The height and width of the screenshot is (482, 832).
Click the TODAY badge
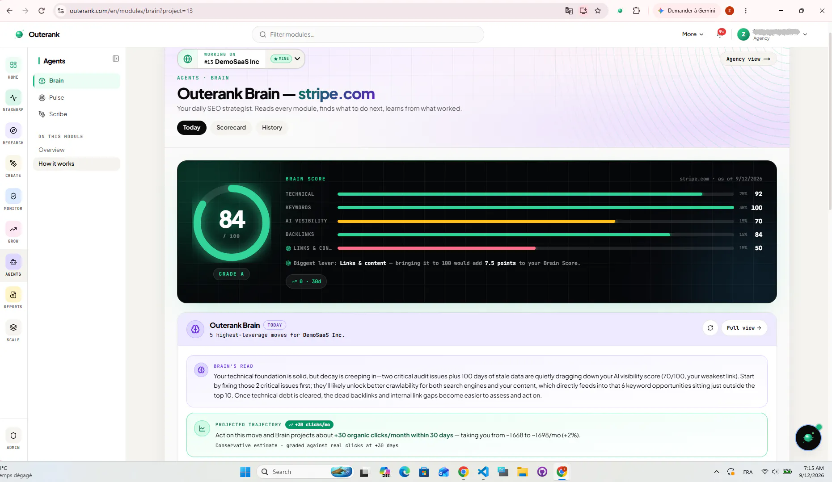(275, 325)
